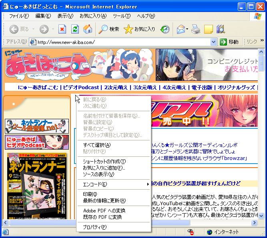267x238 pixels.
Task: Click the コンビニ/クレジット payment banner
Action: (x=207, y=65)
